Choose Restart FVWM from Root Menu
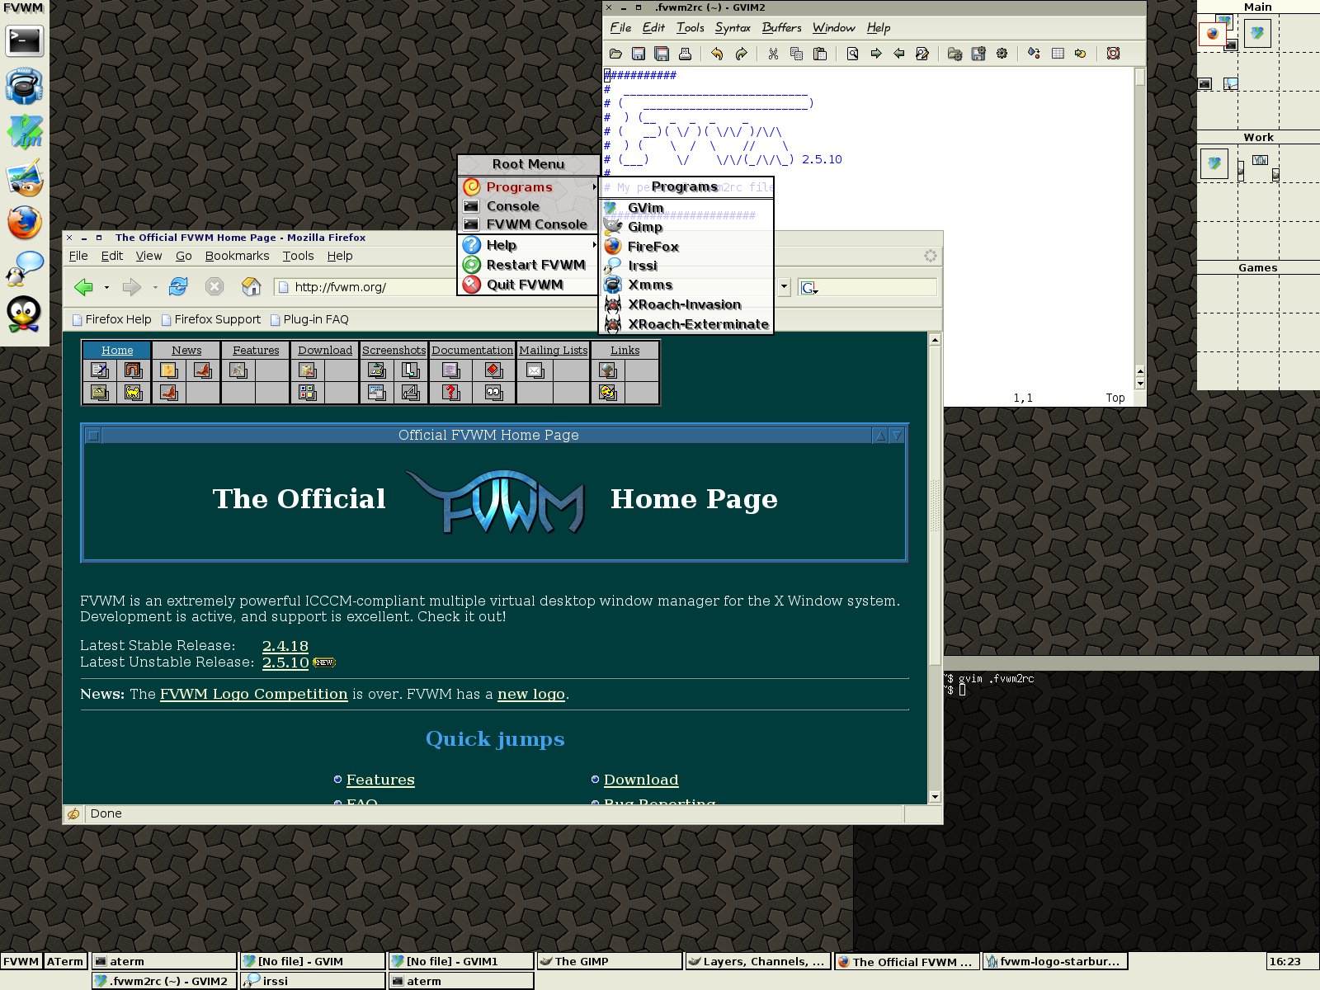This screenshot has height=990, width=1320. pos(528,265)
